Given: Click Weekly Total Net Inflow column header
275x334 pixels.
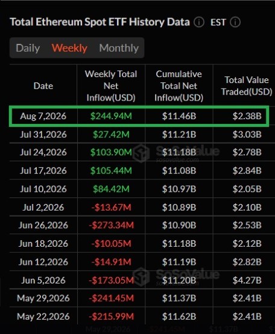Looking at the screenshot, I should pos(111,86).
